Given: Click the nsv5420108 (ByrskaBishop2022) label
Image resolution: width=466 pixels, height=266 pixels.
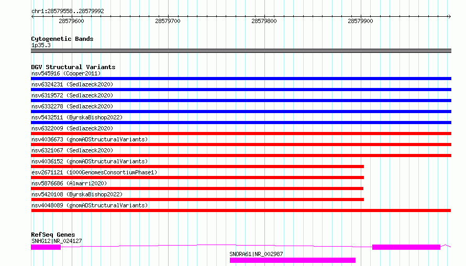Looking at the screenshot, I should pyautogui.click(x=77, y=194).
